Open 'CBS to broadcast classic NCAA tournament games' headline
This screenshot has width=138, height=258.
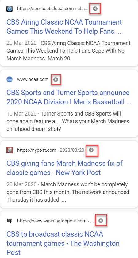tap(63, 243)
